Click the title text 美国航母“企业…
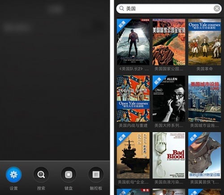This screenshot has height=195, width=224. point(133,182)
